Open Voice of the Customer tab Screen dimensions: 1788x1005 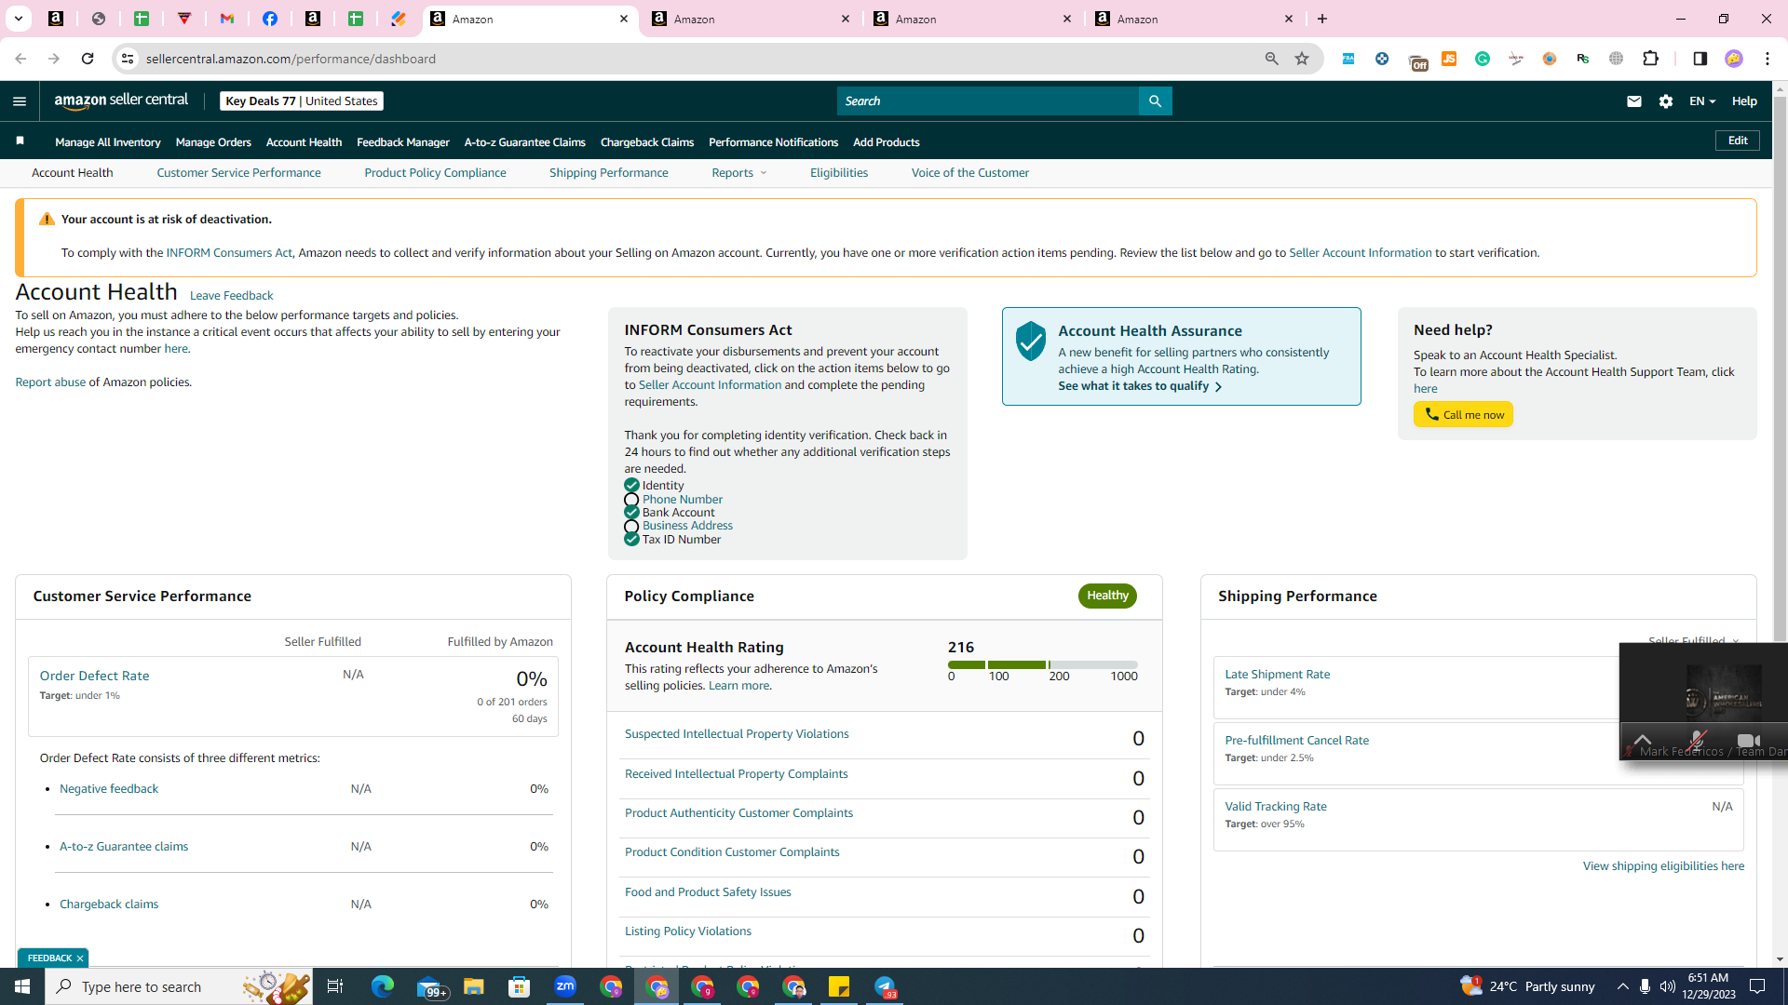click(969, 173)
